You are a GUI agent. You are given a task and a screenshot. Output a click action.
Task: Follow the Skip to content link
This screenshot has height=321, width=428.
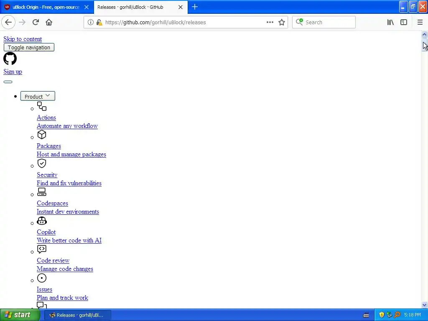pyautogui.click(x=23, y=39)
